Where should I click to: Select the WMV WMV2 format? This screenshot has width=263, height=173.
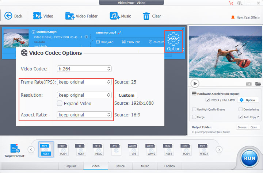151,149
